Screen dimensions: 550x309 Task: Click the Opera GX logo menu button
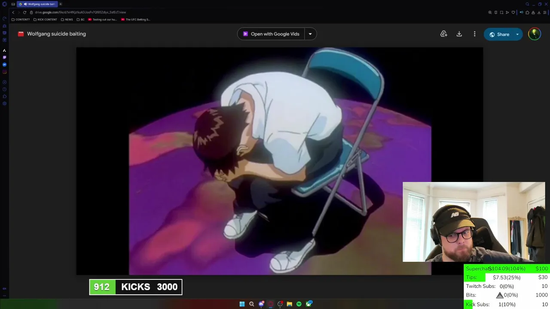[x=4, y=4]
